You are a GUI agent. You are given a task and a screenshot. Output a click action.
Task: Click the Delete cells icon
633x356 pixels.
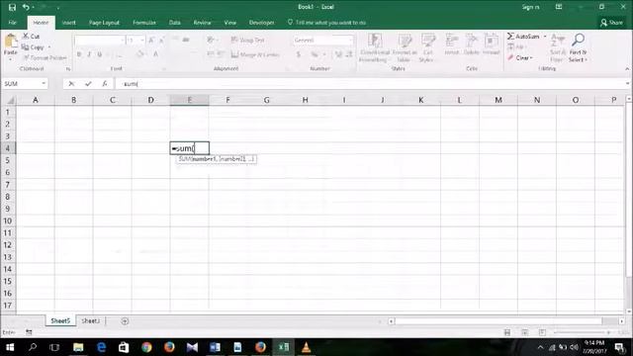click(471, 44)
